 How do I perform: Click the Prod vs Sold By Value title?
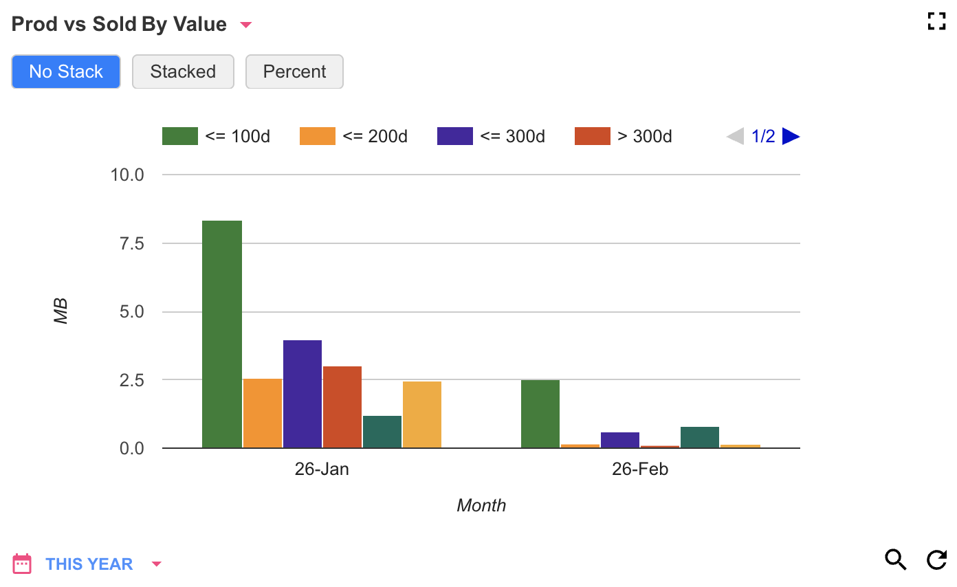119,24
